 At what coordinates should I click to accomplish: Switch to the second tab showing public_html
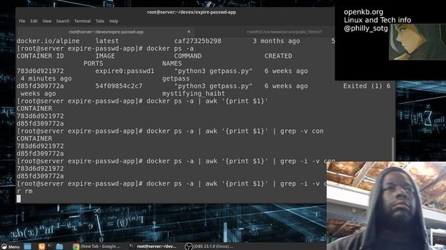[284, 32]
